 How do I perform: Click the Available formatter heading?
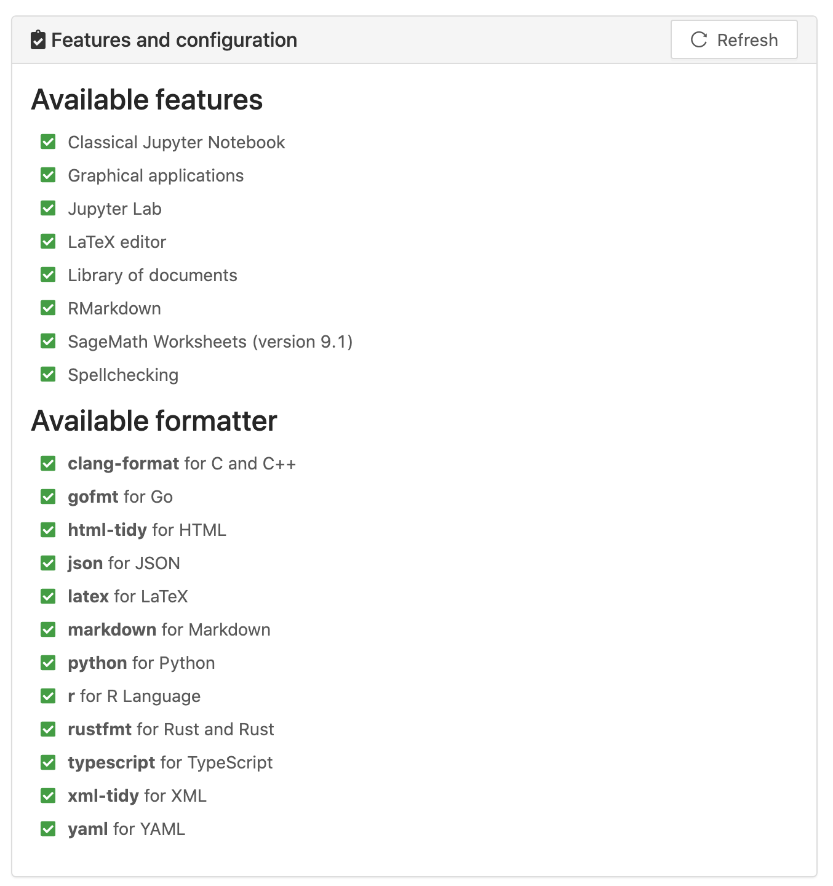click(154, 421)
